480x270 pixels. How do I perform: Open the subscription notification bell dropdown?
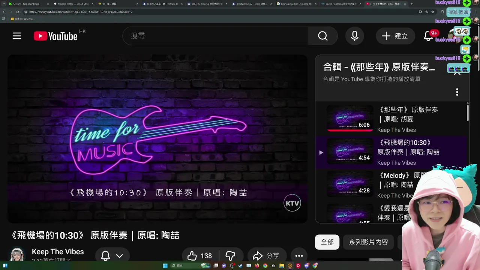coord(112,256)
